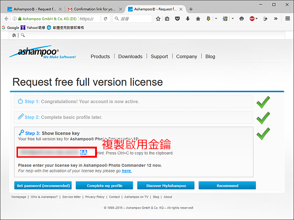294x220 pixels.
Task: Click the site home icon below bookmarks
Action: tap(14, 35)
